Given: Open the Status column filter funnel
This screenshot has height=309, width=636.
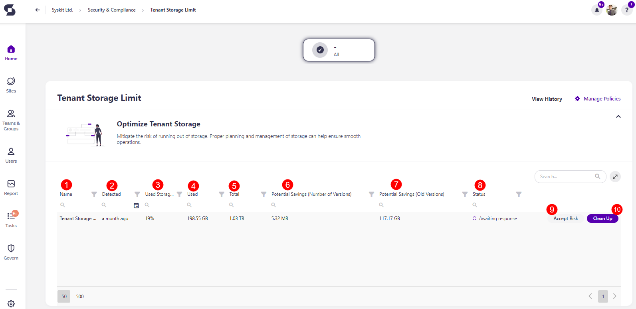Looking at the screenshot, I should (519, 194).
